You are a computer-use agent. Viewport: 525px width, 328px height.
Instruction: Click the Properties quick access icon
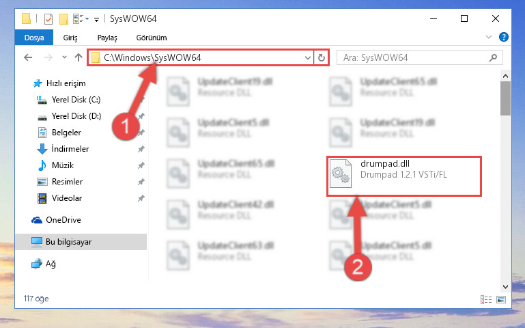(x=48, y=18)
